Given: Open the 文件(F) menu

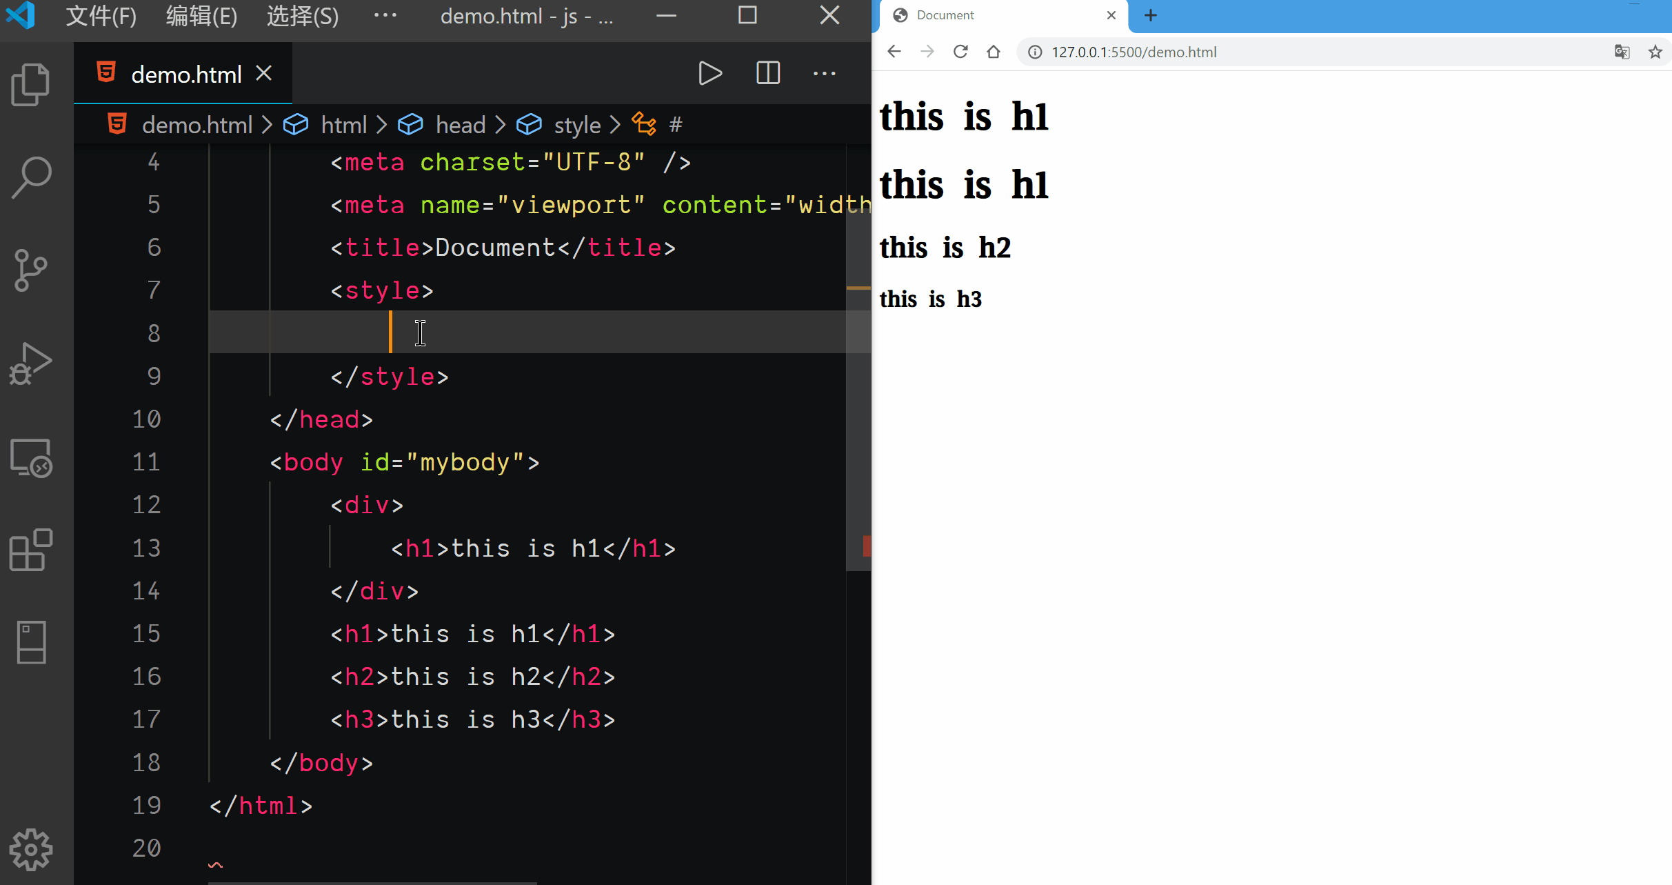Looking at the screenshot, I should click(x=101, y=15).
